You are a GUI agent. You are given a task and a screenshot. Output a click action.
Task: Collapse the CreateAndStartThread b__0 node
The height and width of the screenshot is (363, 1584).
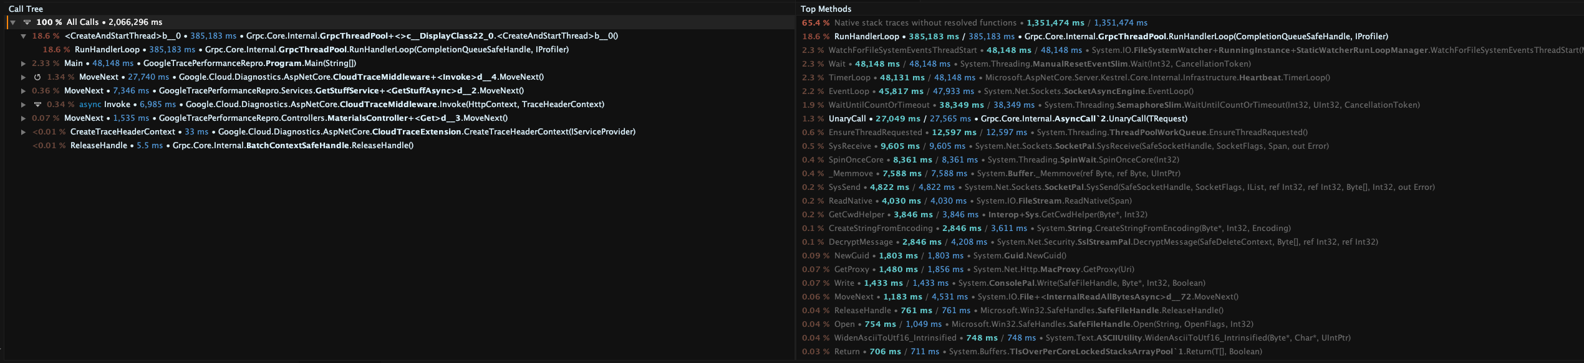(24, 36)
